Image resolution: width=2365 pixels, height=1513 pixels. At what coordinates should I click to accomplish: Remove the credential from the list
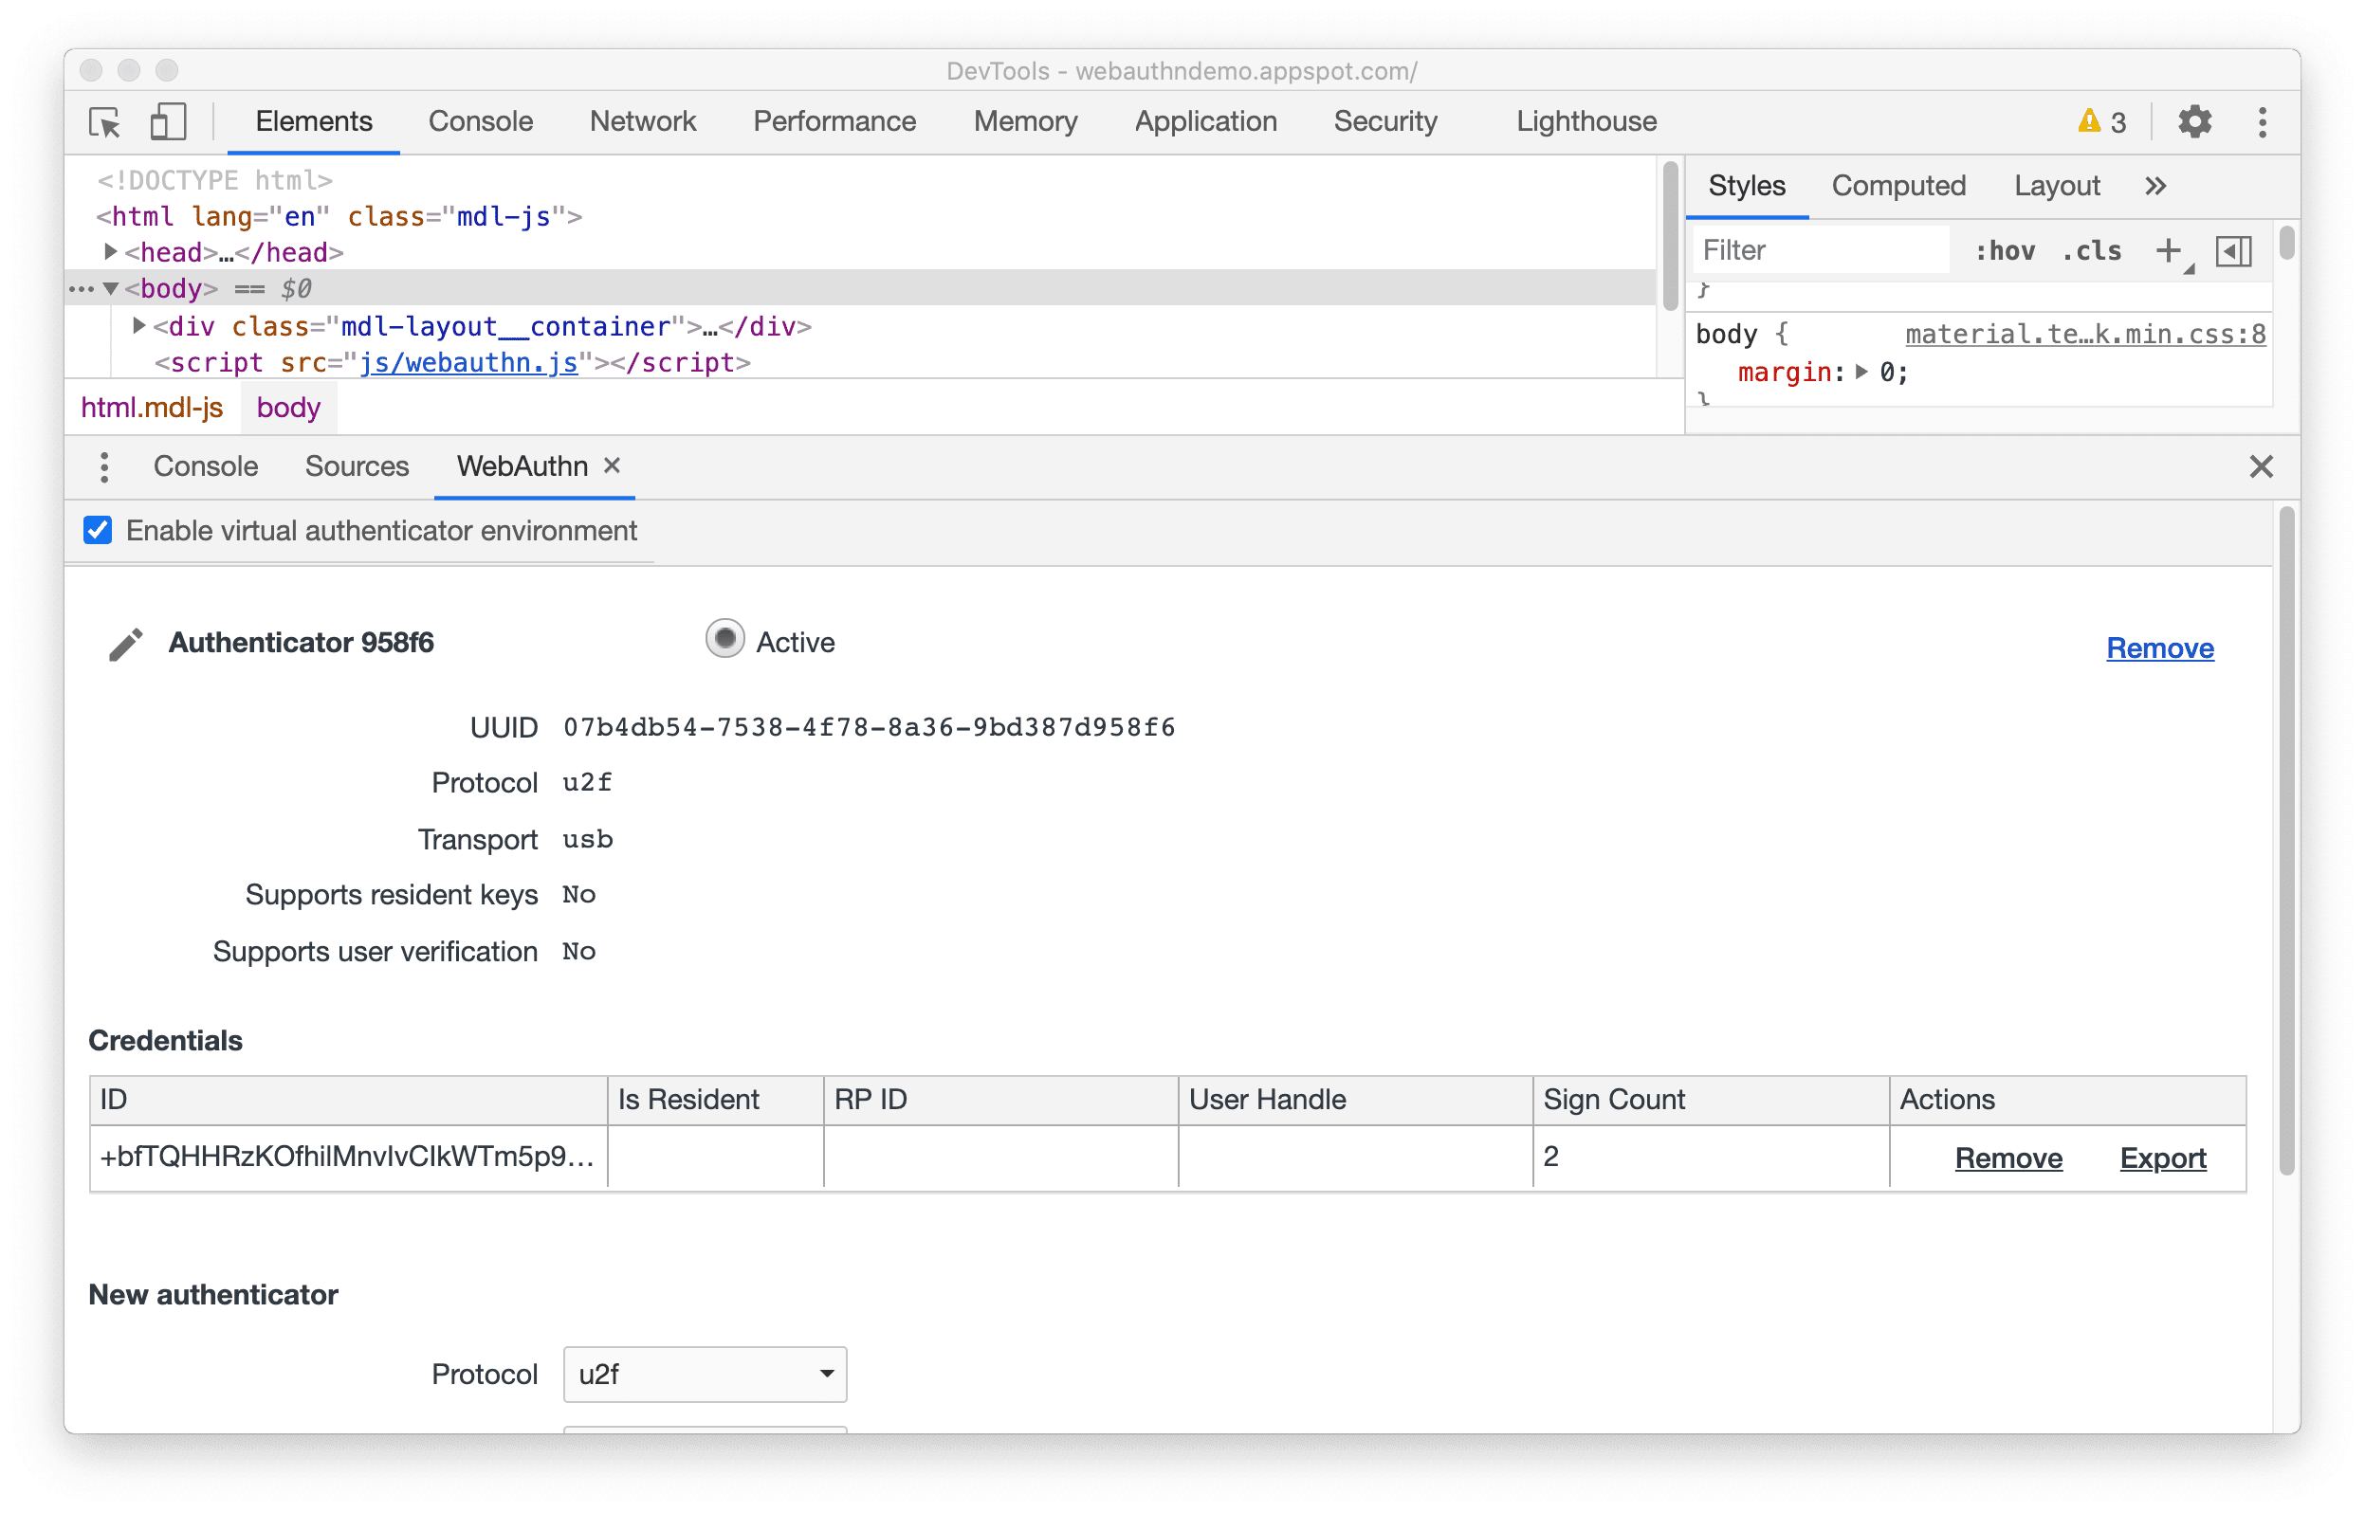click(x=2007, y=1158)
